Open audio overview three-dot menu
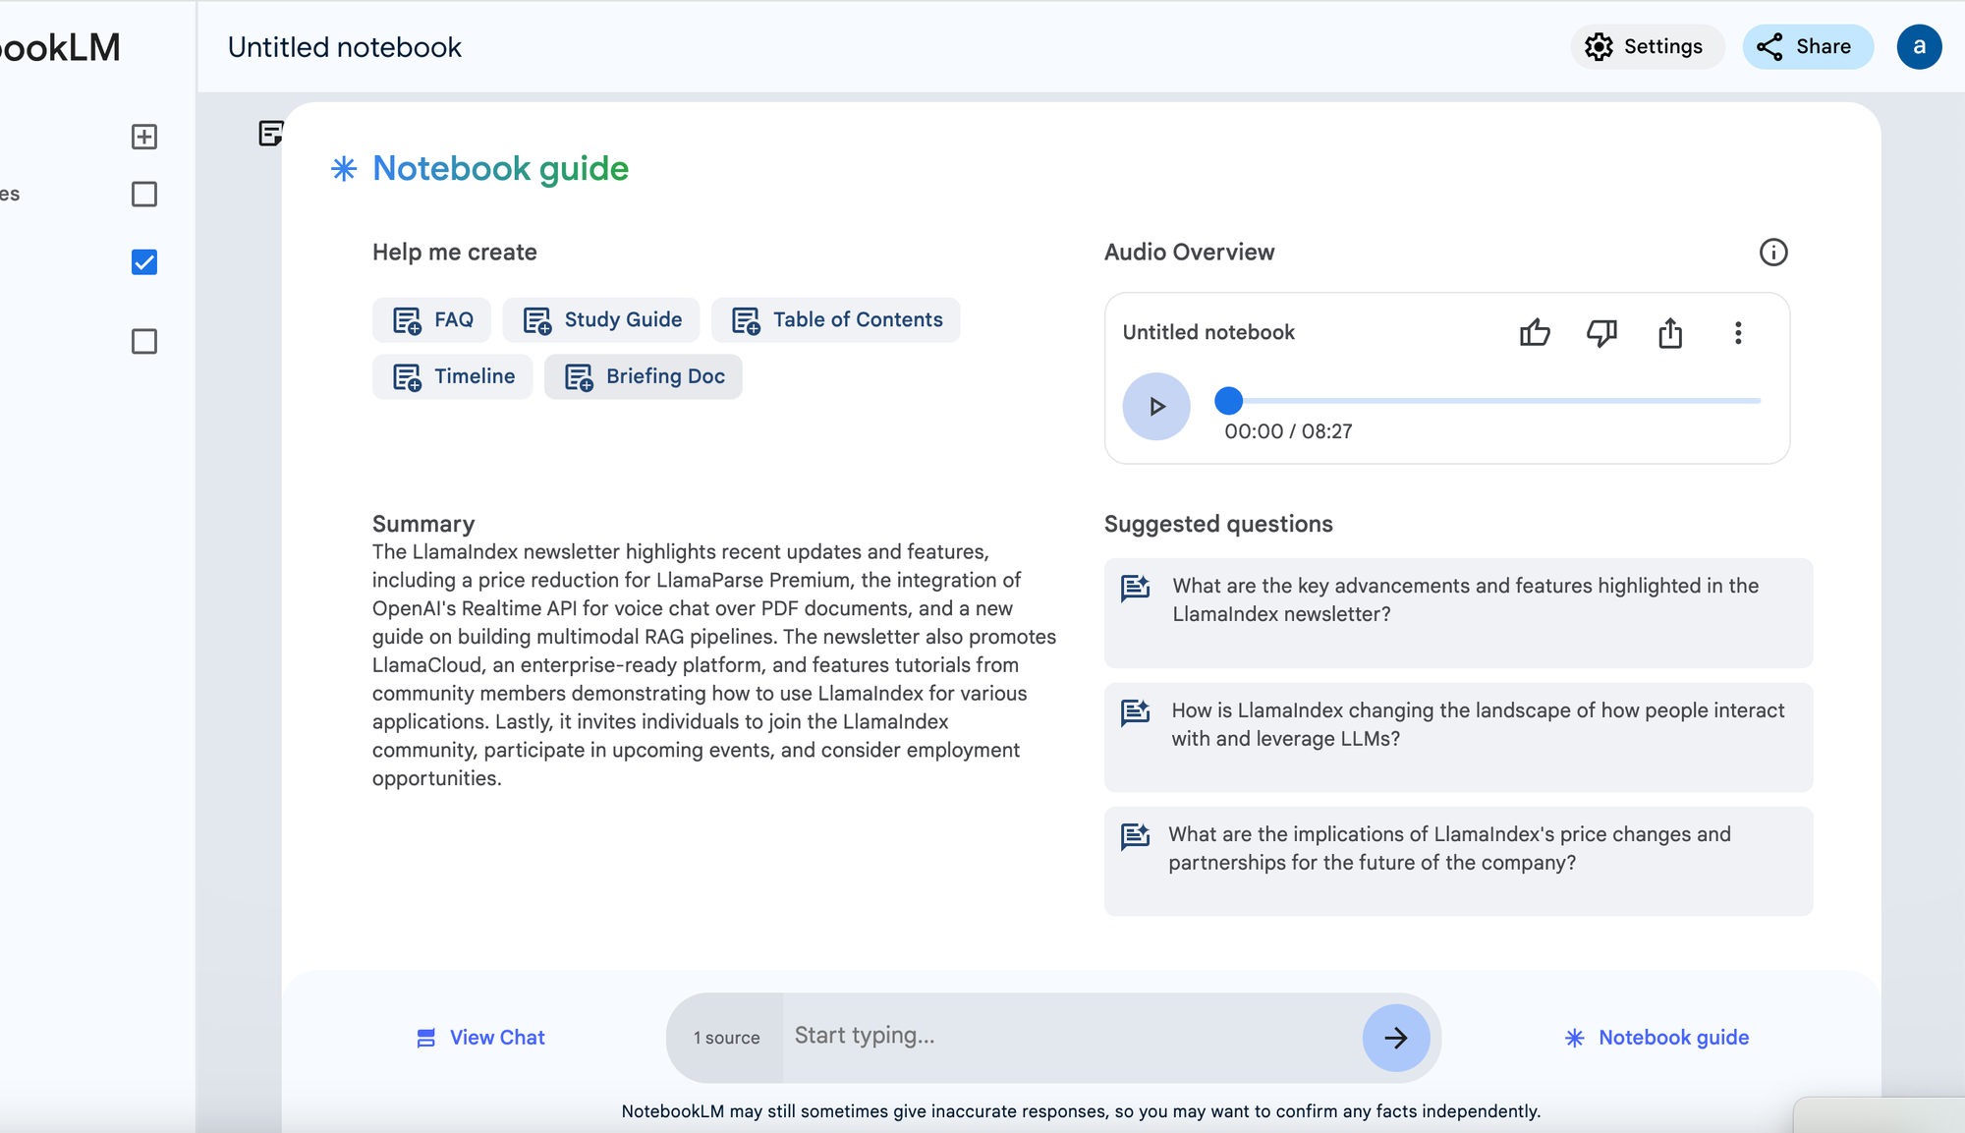The height and width of the screenshot is (1133, 1965). pyautogui.click(x=1738, y=333)
